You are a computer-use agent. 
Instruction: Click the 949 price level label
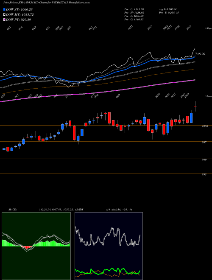point(204,160)
